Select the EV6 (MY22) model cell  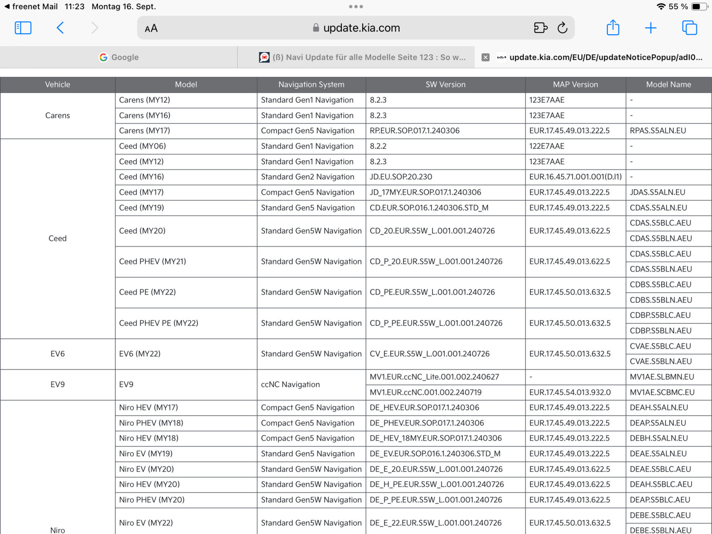[x=186, y=354]
